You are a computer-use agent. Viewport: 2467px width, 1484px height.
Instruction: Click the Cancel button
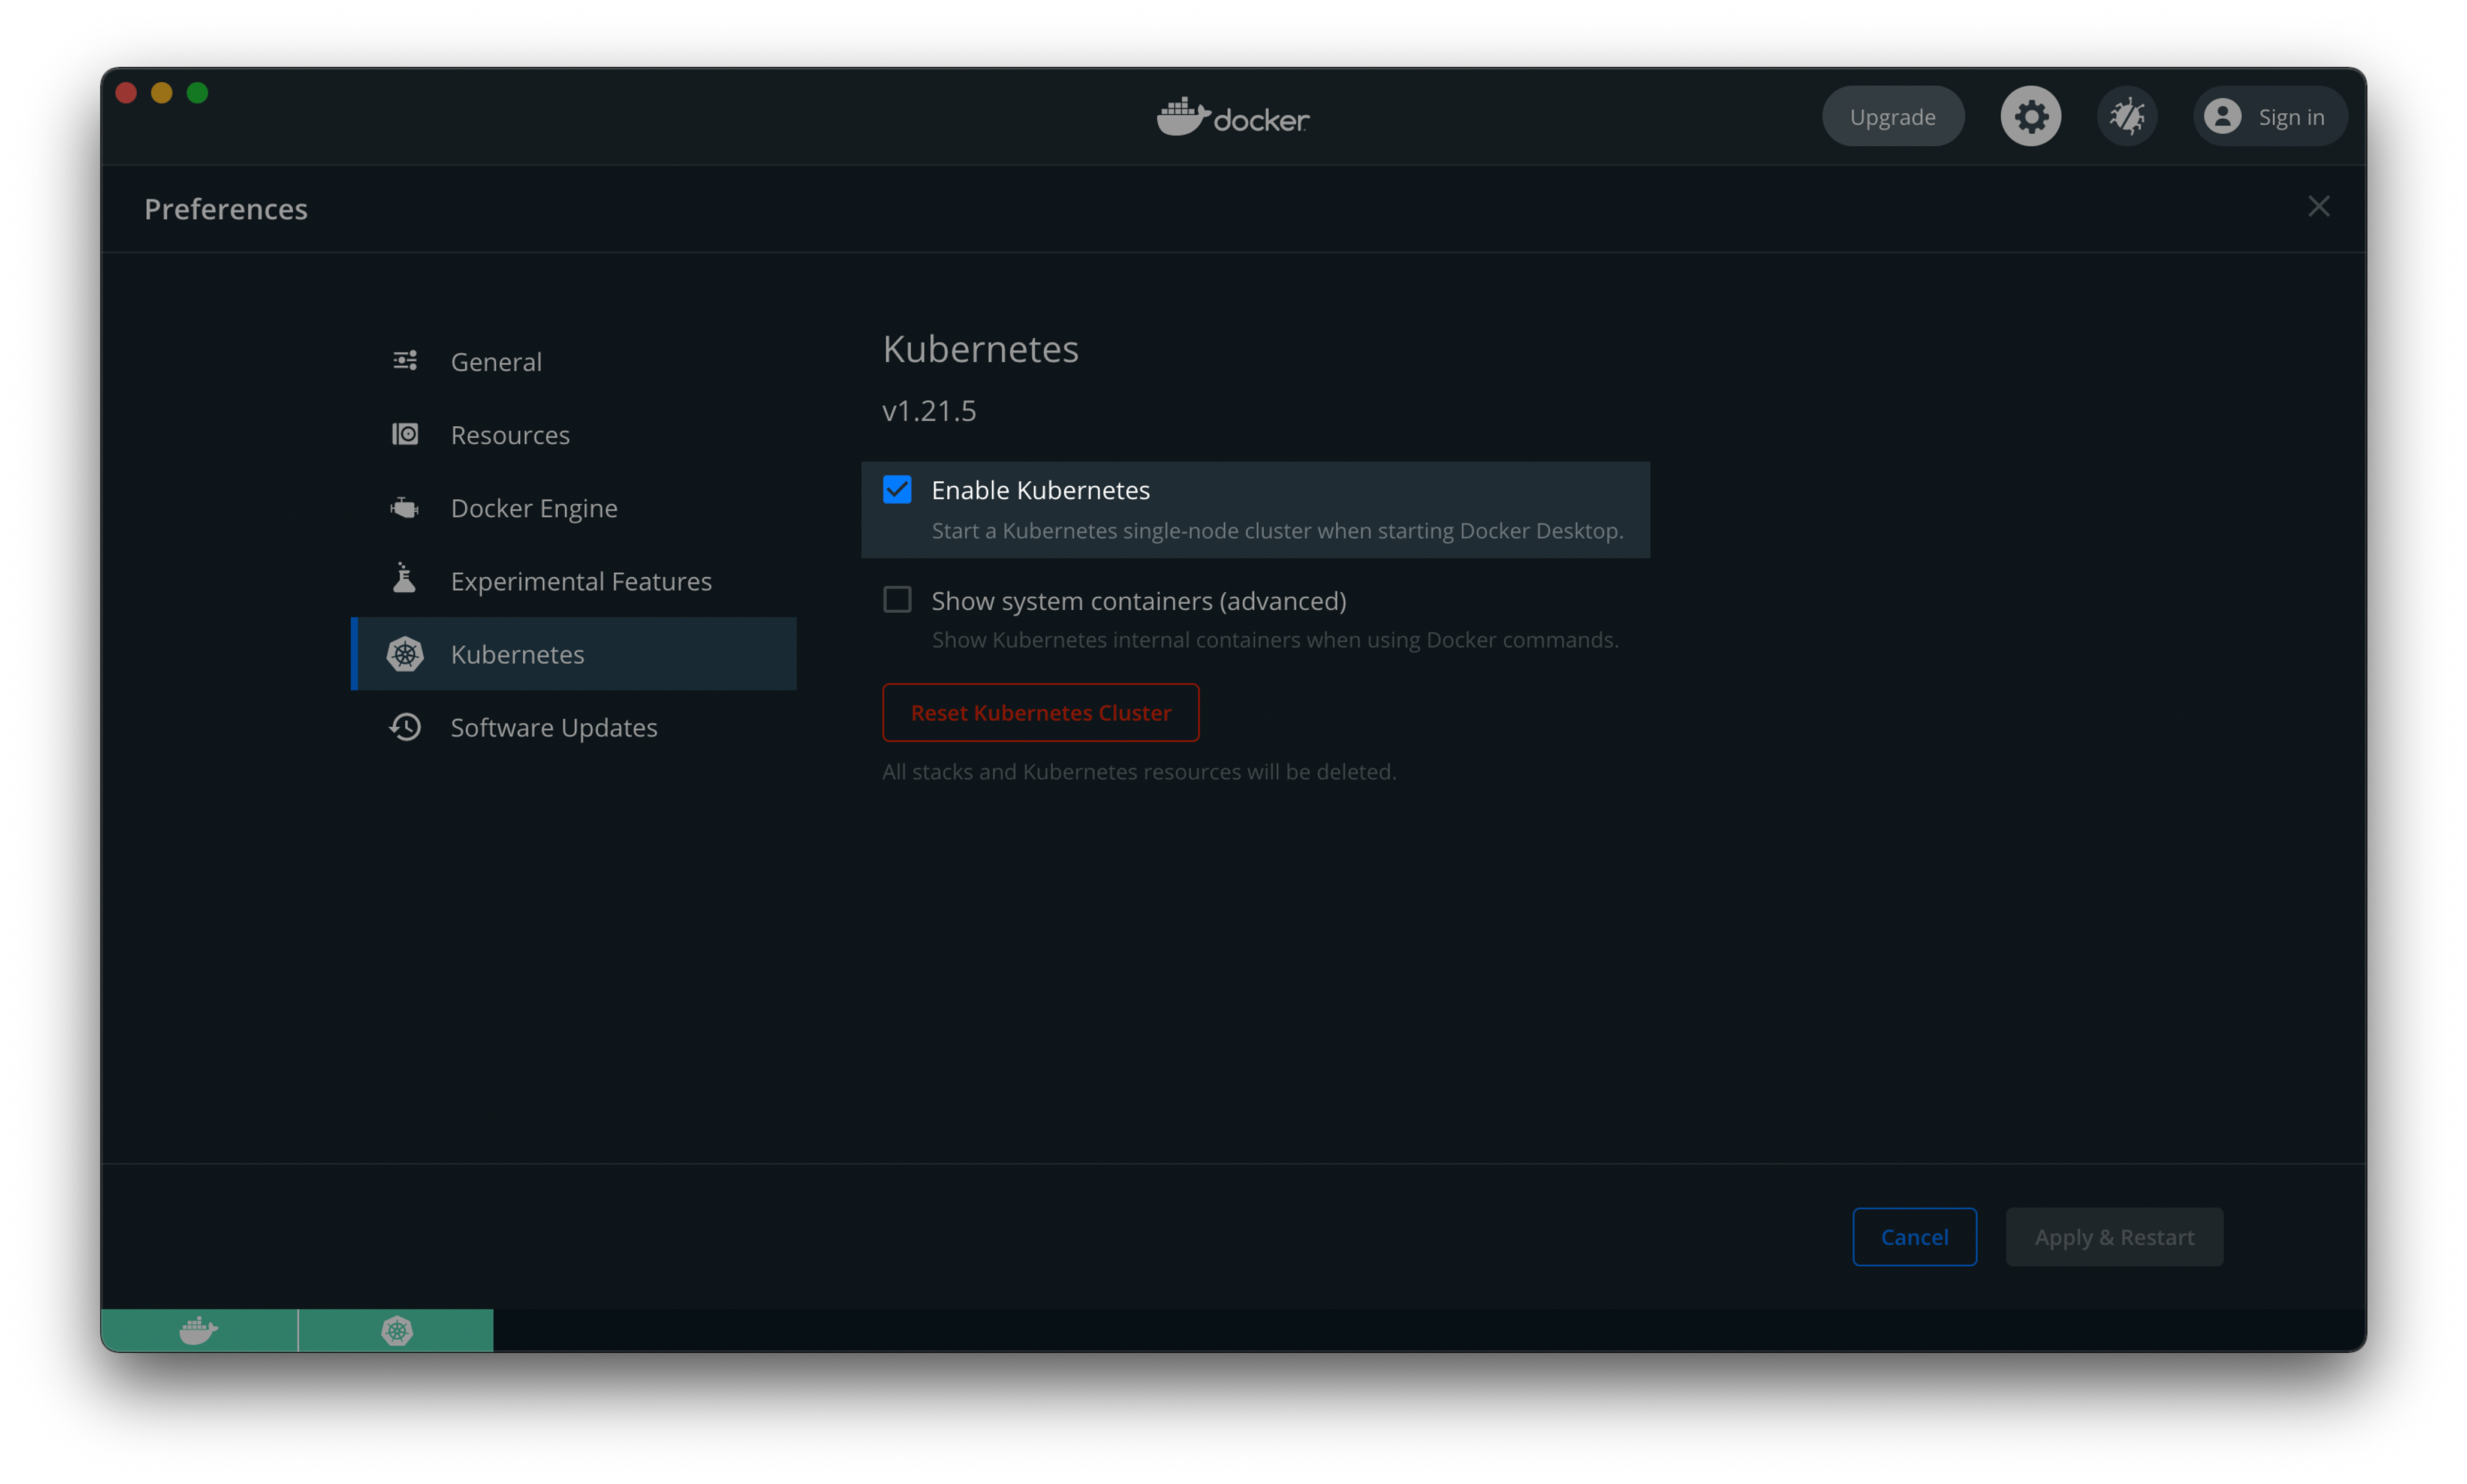pos(1913,1237)
